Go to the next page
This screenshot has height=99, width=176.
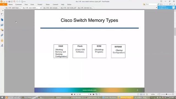pyautogui.click(x=91, y=94)
